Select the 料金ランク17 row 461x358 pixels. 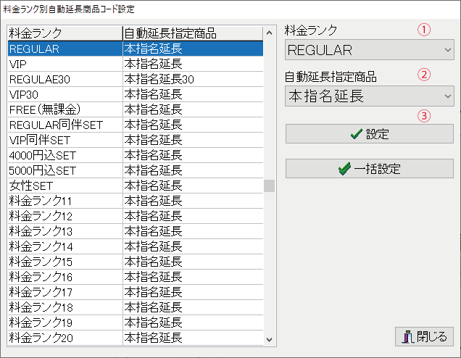[136, 293]
